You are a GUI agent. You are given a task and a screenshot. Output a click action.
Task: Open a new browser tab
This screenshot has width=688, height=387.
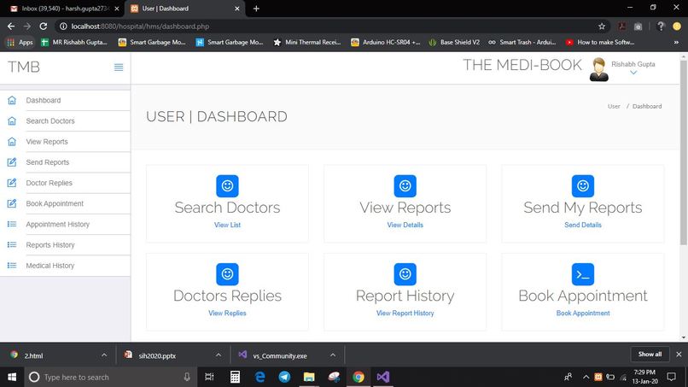[256, 9]
